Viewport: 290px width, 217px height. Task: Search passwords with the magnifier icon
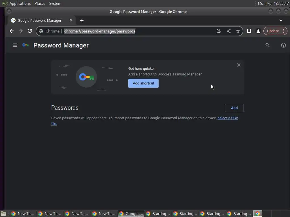tap(267, 45)
